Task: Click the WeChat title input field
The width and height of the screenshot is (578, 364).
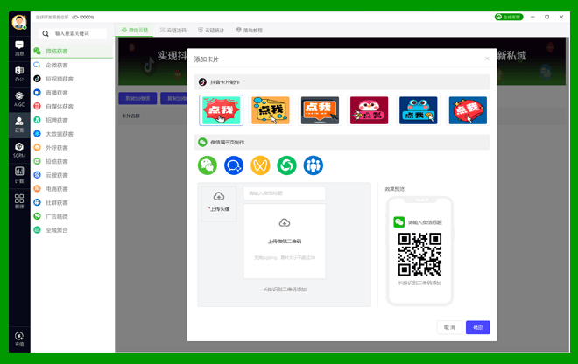Action: click(285, 193)
